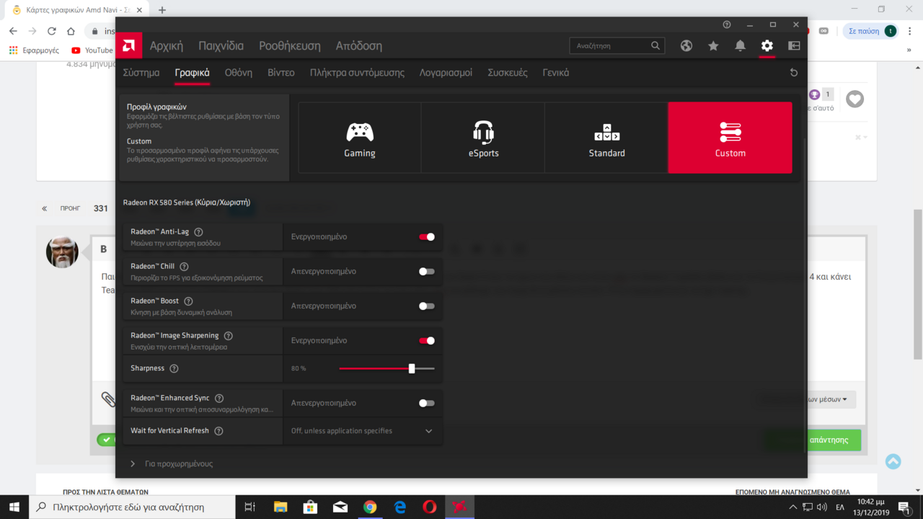Click the 80 % sharpness value
Image resolution: width=923 pixels, height=519 pixels.
pos(299,368)
